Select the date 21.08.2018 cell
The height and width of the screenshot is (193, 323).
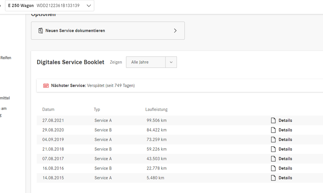pyautogui.click(x=53, y=149)
